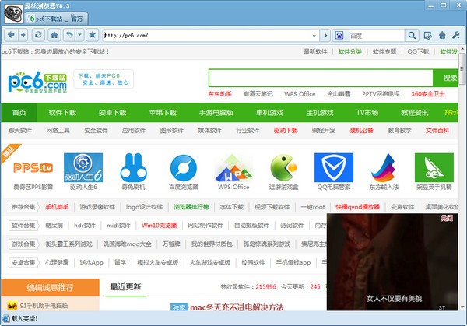Open the undo-close tab dropdown arrow
467x326 pixels.
click(x=79, y=35)
